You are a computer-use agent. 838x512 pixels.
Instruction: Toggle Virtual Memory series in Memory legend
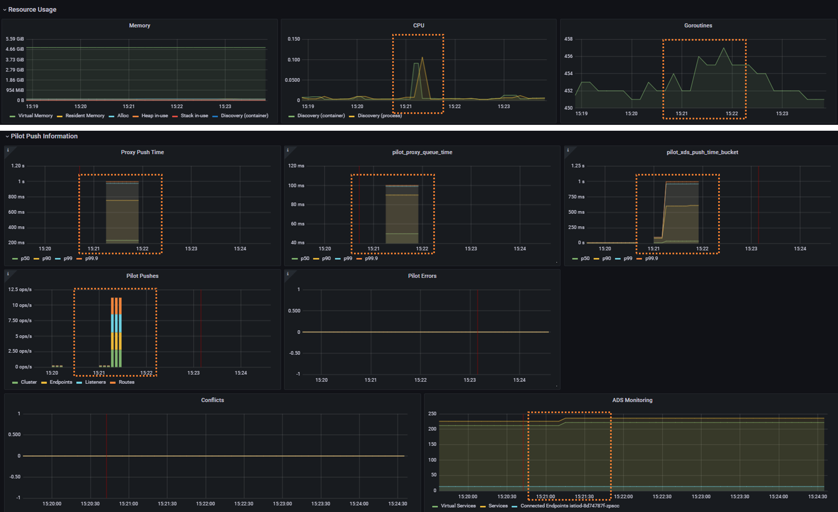[x=35, y=116]
